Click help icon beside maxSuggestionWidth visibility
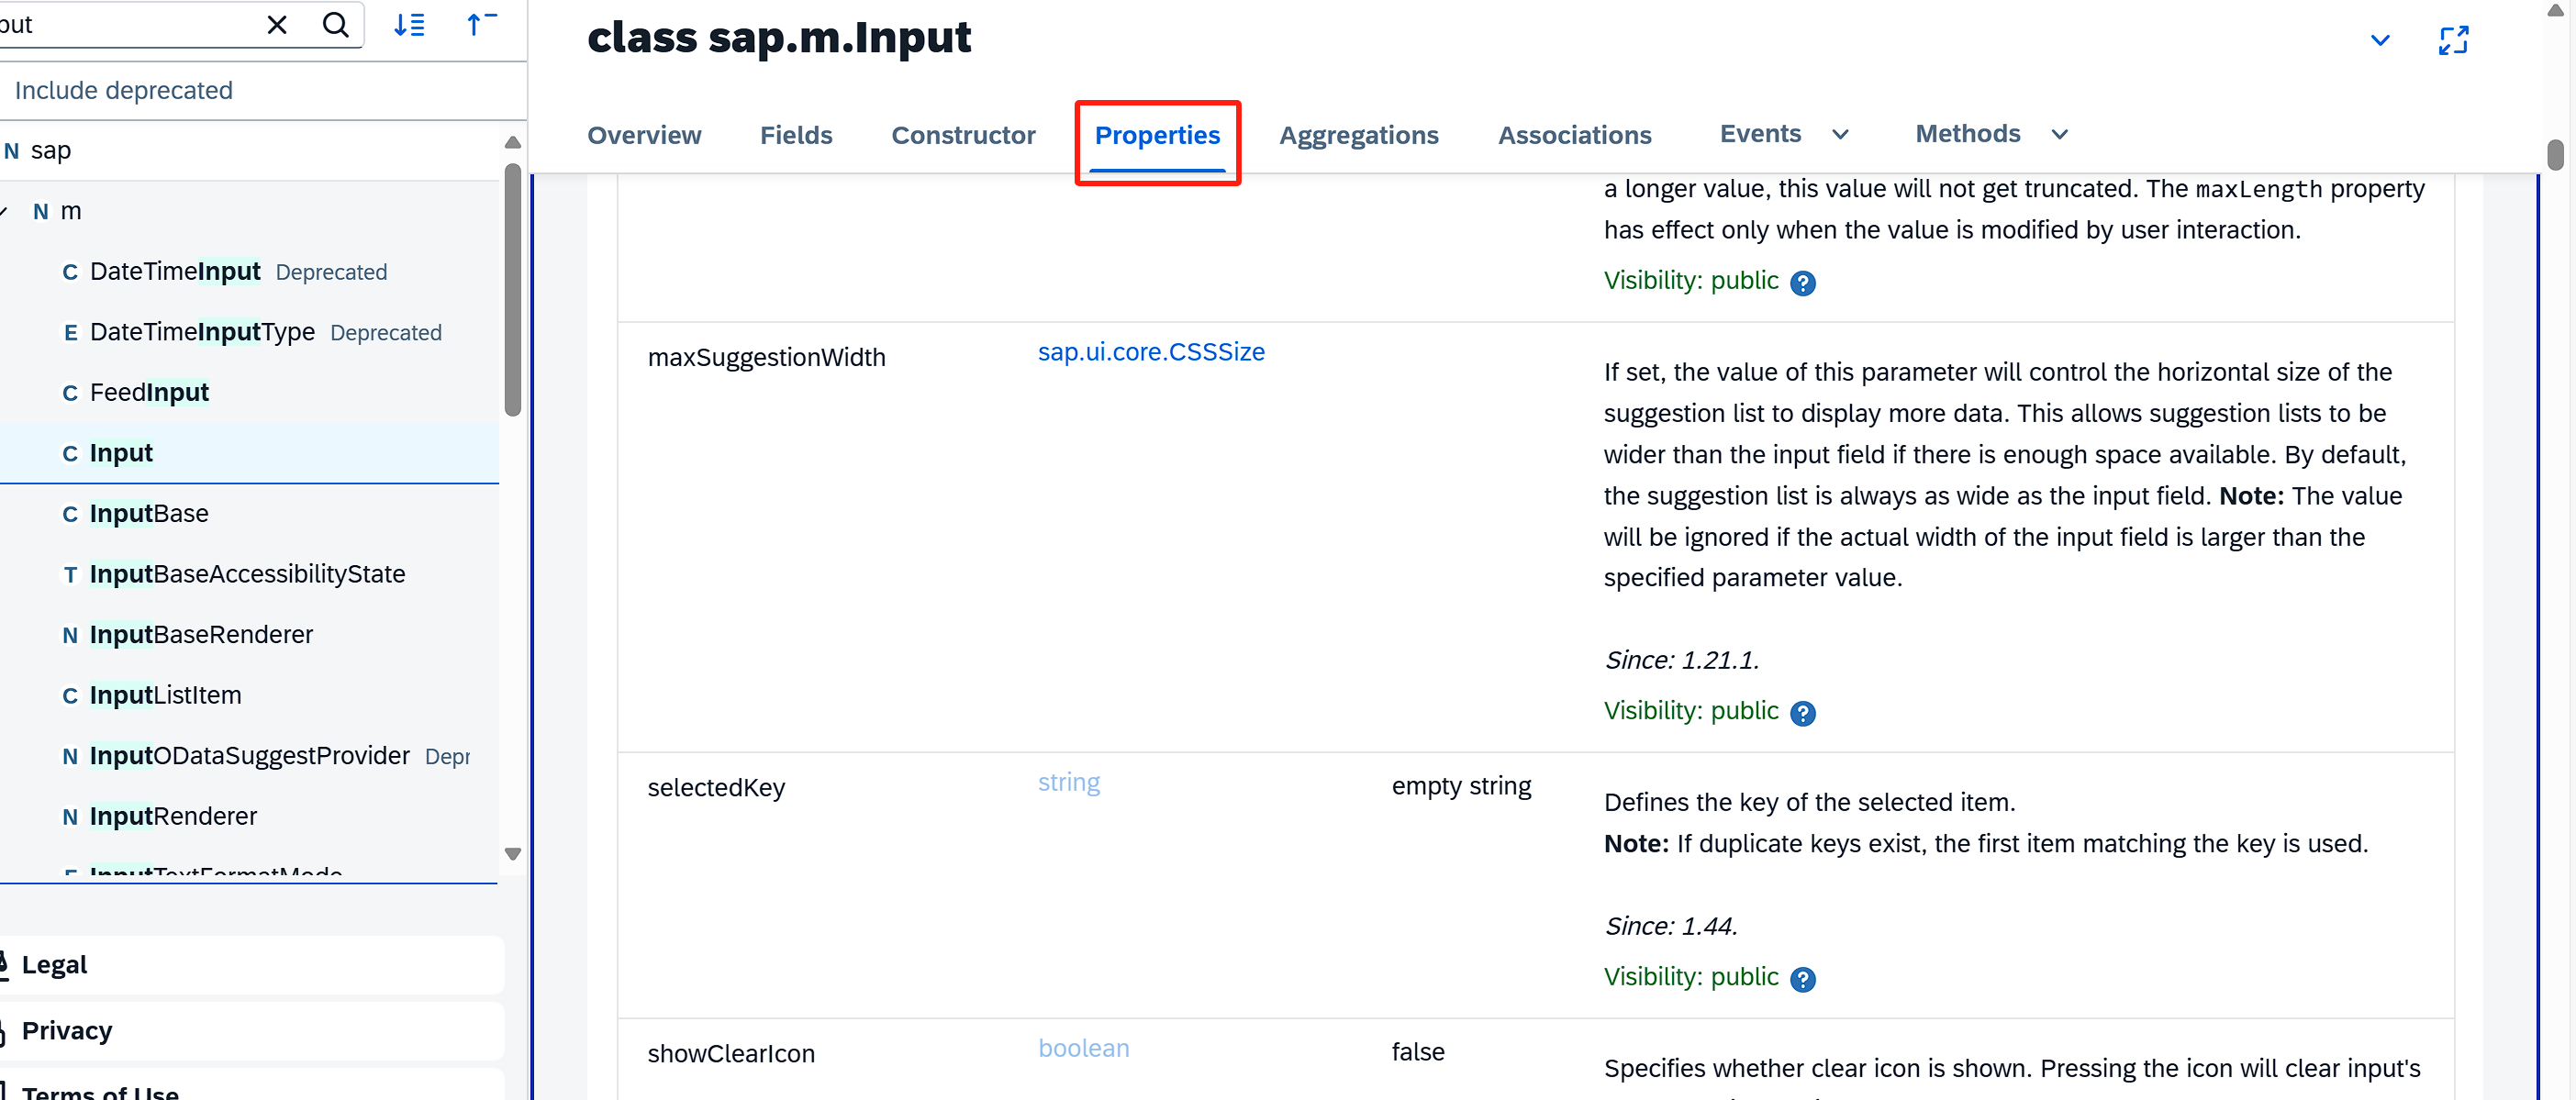Viewport: 2576px width, 1100px height. tap(1802, 713)
